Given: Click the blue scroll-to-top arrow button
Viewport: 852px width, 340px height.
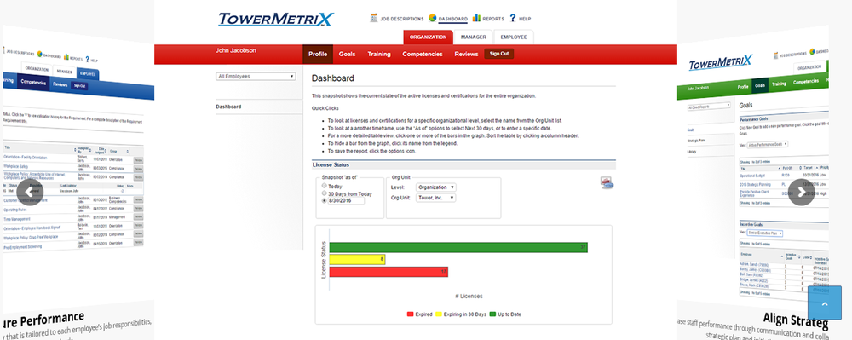Looking at the screenshot, I should (x=824, y=303).
